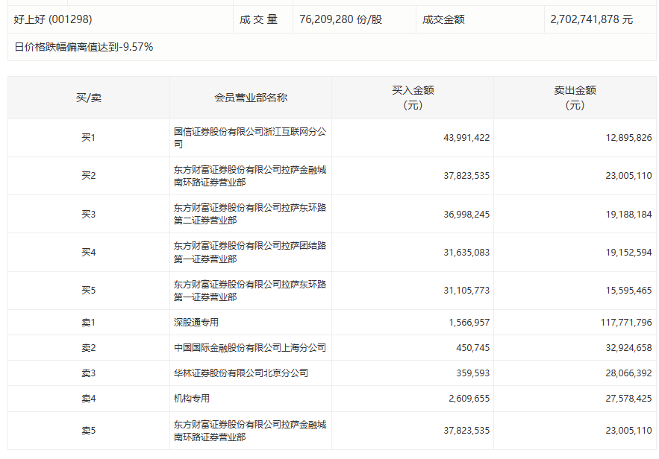The image size is (659, 459).
Task: Click 卖5 row broker 拉萨金融城南环路
Action: pyautogui.click(x=250, y=431)
